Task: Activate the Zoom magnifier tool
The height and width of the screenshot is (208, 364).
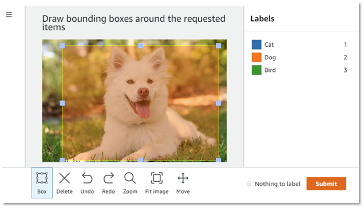Action: pyautogui.click(x=130, y=183)
